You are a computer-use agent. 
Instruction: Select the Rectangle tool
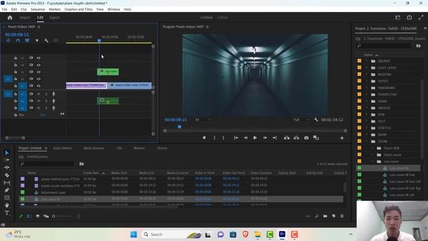coord(7,197)
